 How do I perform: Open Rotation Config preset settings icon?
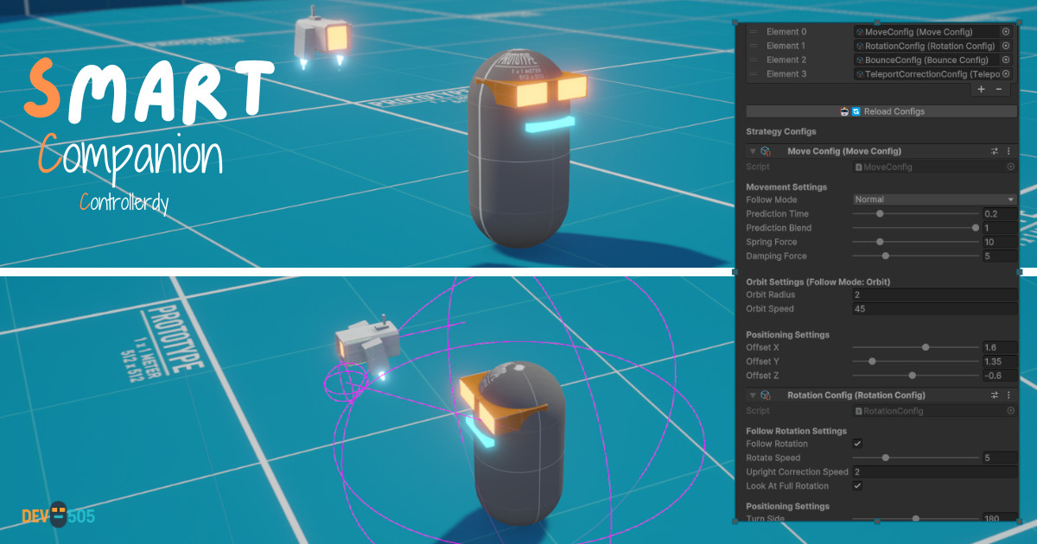[995, 395]
